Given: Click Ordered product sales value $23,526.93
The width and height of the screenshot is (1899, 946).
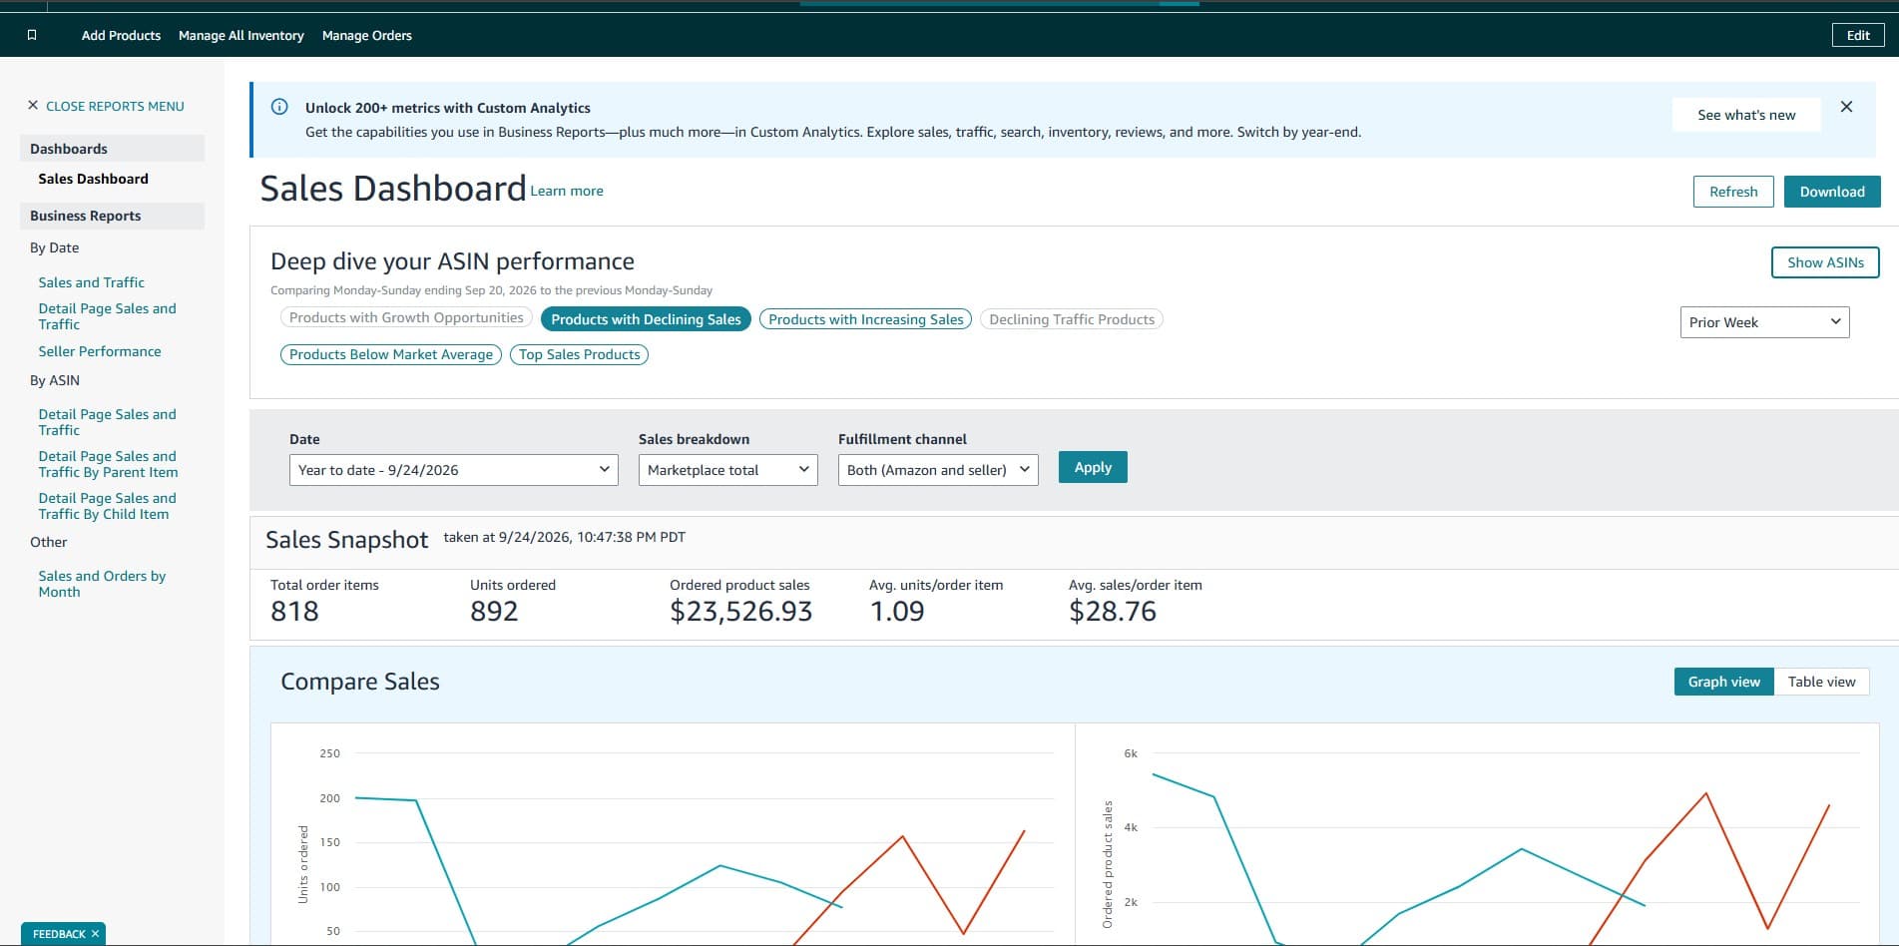Looking at the screenshot, I should pos(741,611).
